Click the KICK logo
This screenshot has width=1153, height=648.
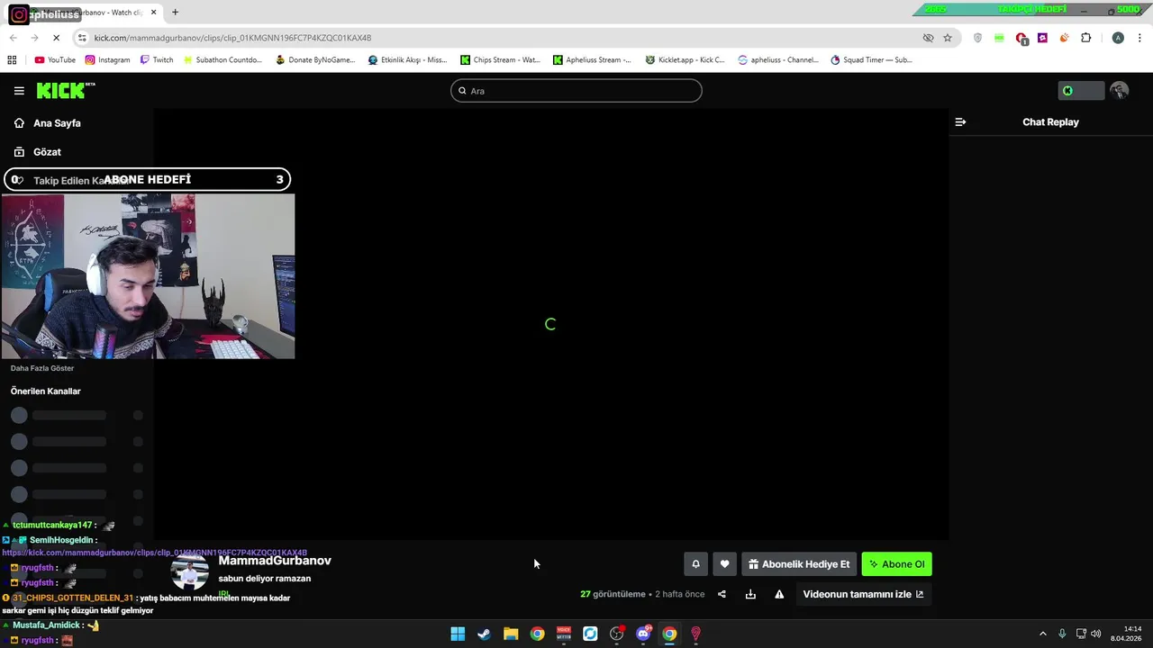click(65, 90)
